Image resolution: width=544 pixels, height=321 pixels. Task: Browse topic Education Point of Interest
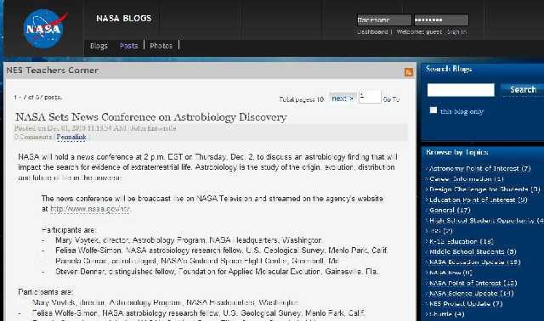point(478,200)
